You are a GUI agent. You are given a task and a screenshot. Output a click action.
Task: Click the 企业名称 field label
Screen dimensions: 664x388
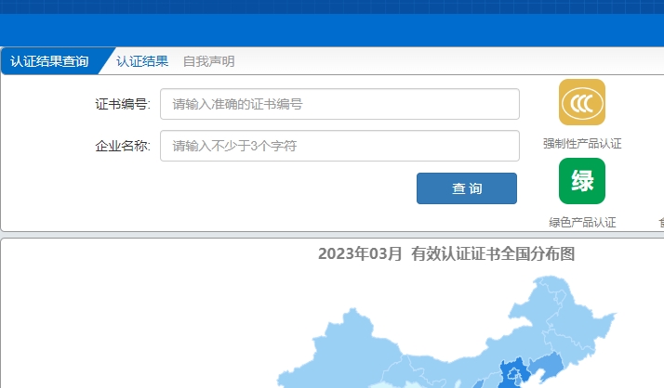tap(122, 146)
